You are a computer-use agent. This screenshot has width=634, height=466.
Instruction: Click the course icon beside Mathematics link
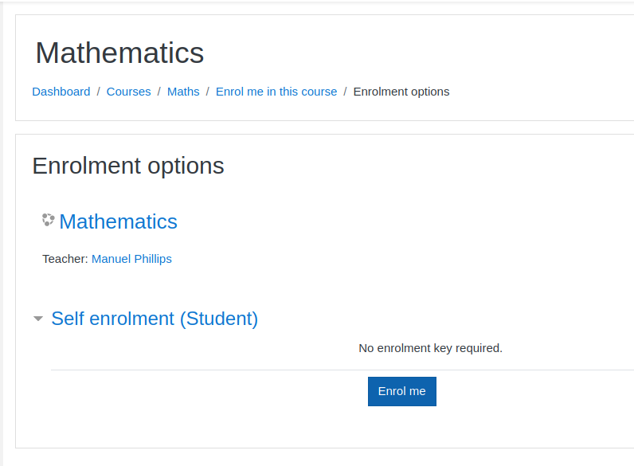[x=48, y=220]
